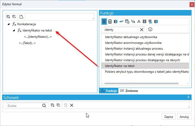Expand all items in Schowek toolbar
This screenshot has width=195, height=126.
52,105
